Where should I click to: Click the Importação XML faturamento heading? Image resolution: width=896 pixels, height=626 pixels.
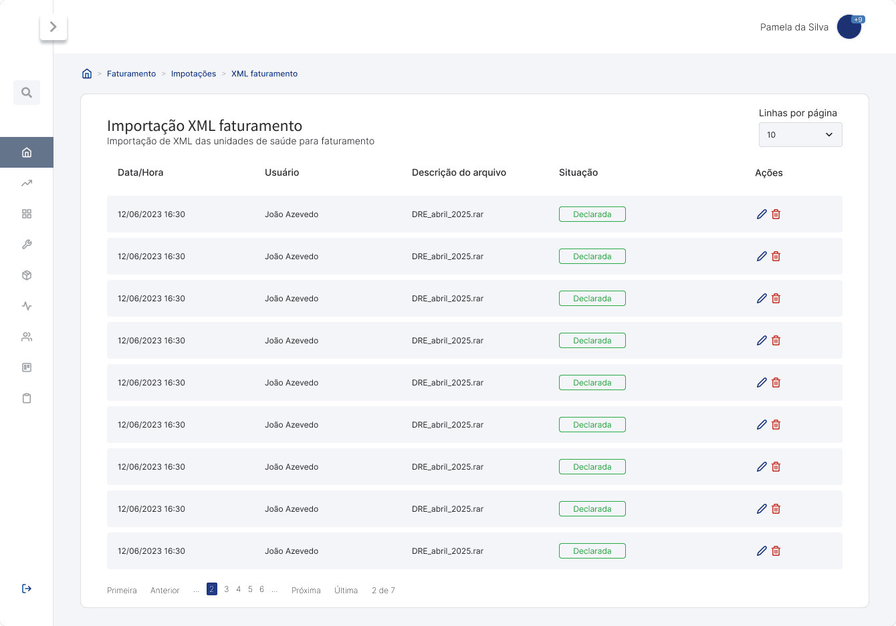pos(205,126)
